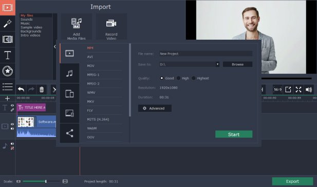
Task: Click the Add Media Files icon
Action: click(x=77, y=23)
